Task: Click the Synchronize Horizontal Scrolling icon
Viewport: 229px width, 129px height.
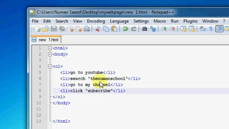Action: pyautogui.click(x=192, y=29)
